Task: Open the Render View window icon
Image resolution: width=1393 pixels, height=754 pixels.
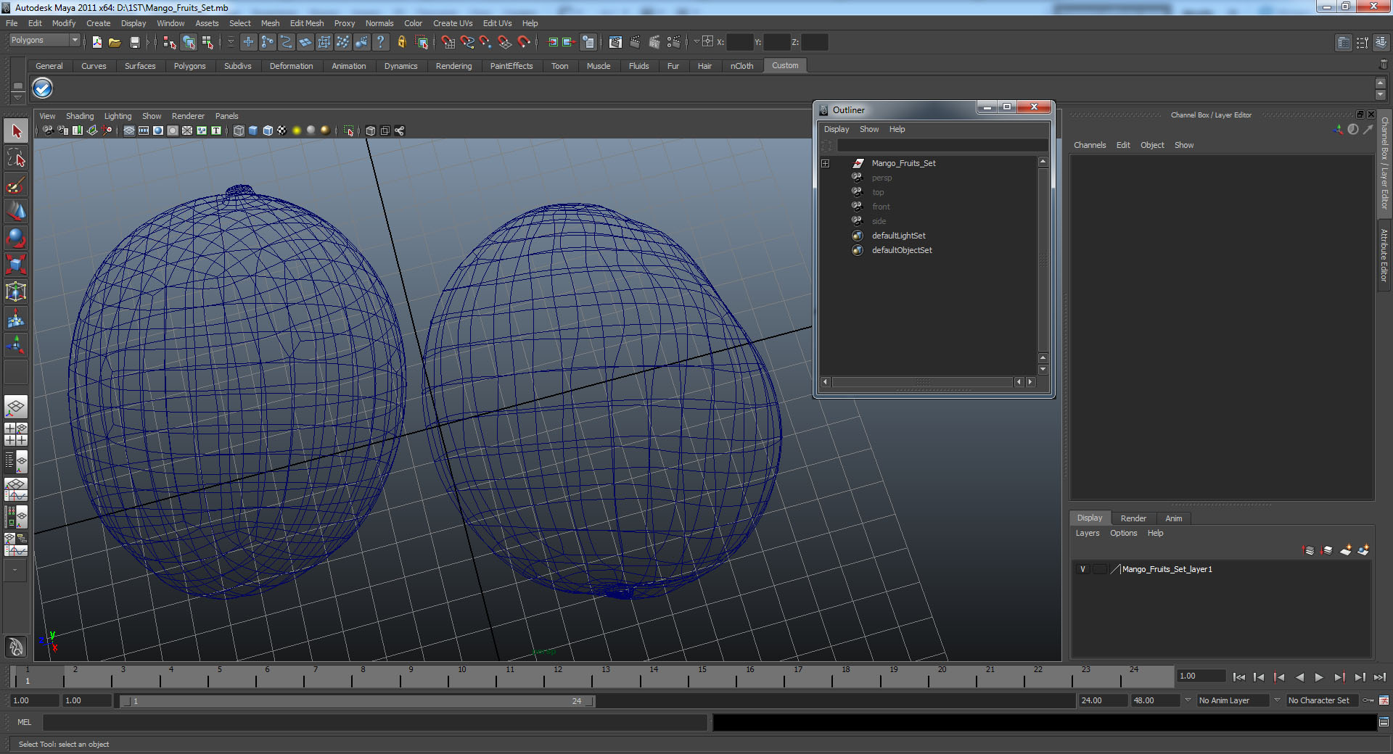Action: (x=615, y=42)
